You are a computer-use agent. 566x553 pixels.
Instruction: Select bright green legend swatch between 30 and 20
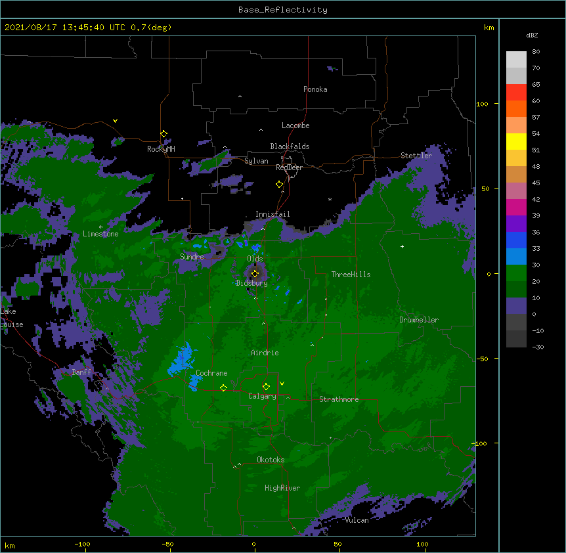click(516, 273)
